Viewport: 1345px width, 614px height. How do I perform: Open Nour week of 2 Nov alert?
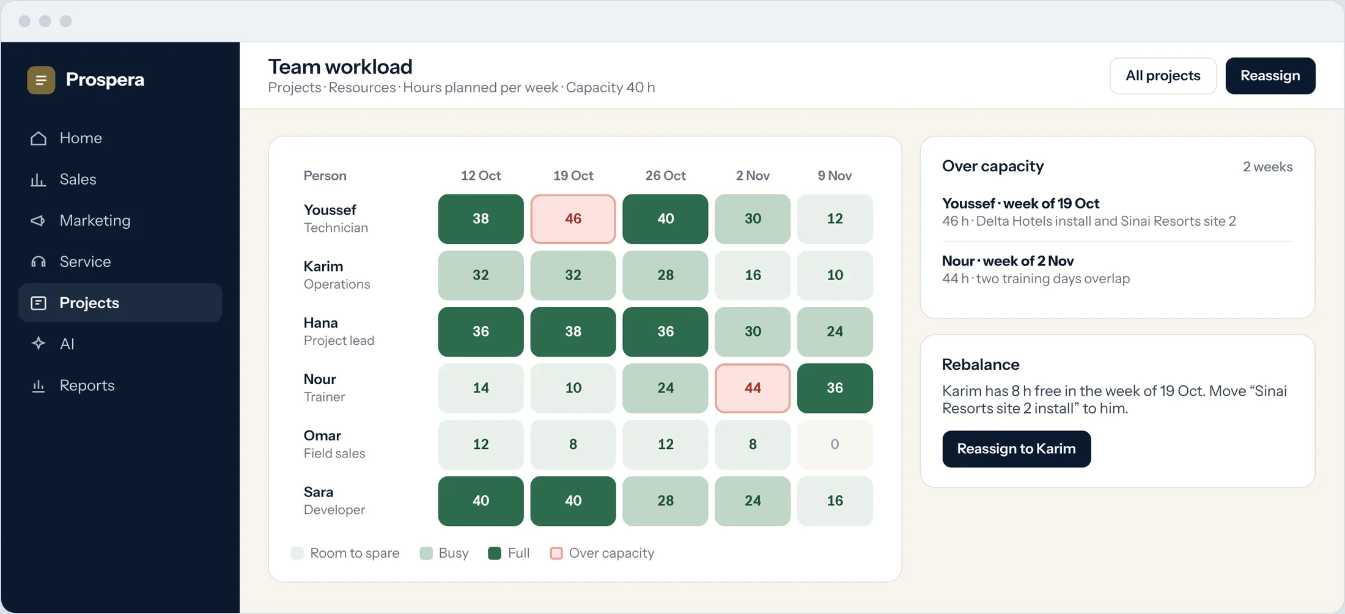(1118, 270)
